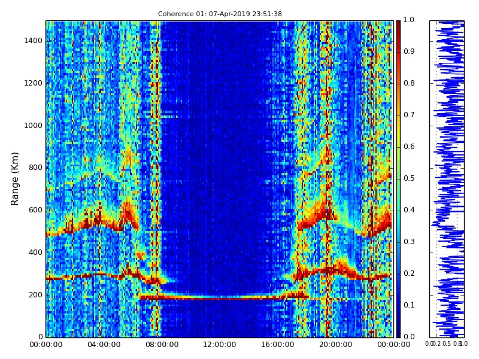Click the y-axis tick label '200'

point(35,295)
